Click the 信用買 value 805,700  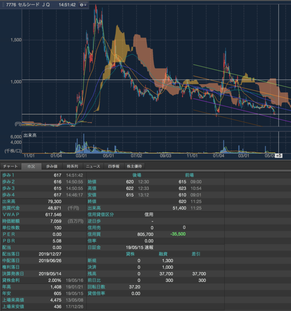(x=145, y=234)
